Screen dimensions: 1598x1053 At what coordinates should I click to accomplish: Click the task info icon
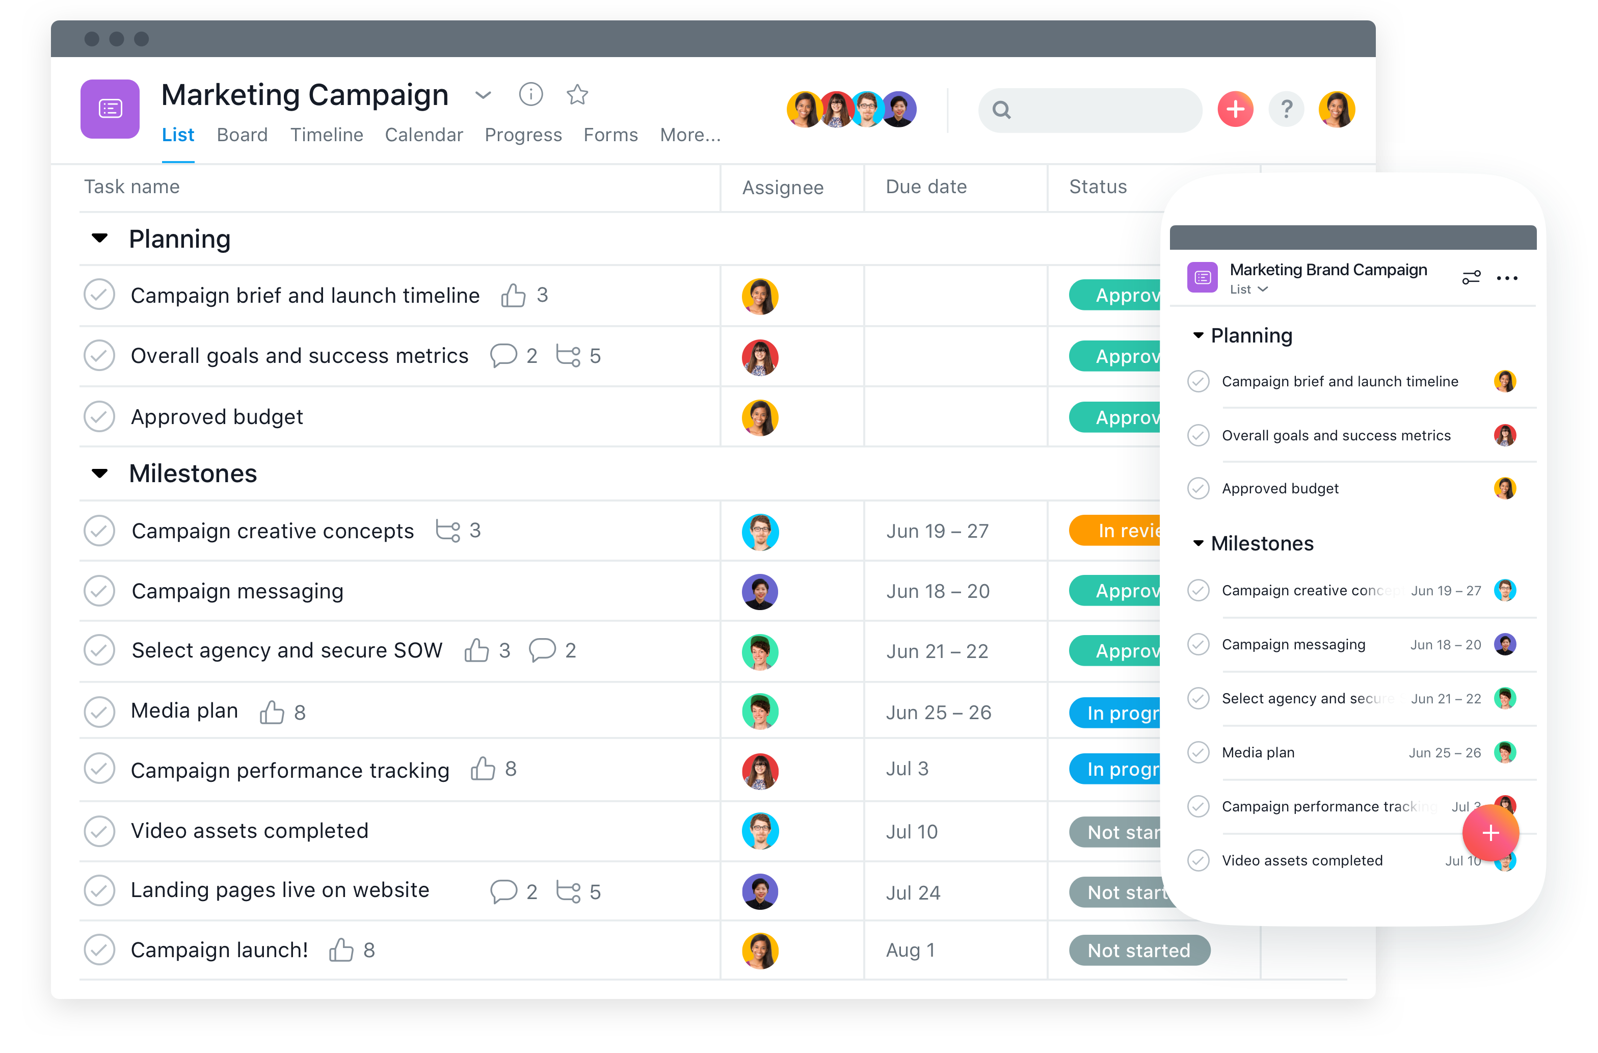[530, 94]
